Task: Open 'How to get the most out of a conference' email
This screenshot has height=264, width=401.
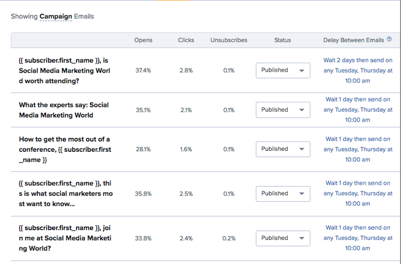Action: 65,149
